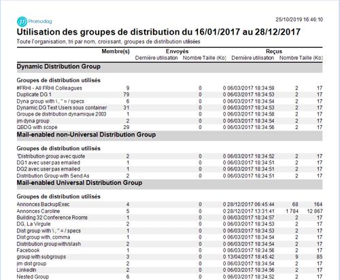Click member count 79 for Duplicate DG 1
The height and width of the screenshot is (280, 340).
pyautogui.click(x=126, y=94)
